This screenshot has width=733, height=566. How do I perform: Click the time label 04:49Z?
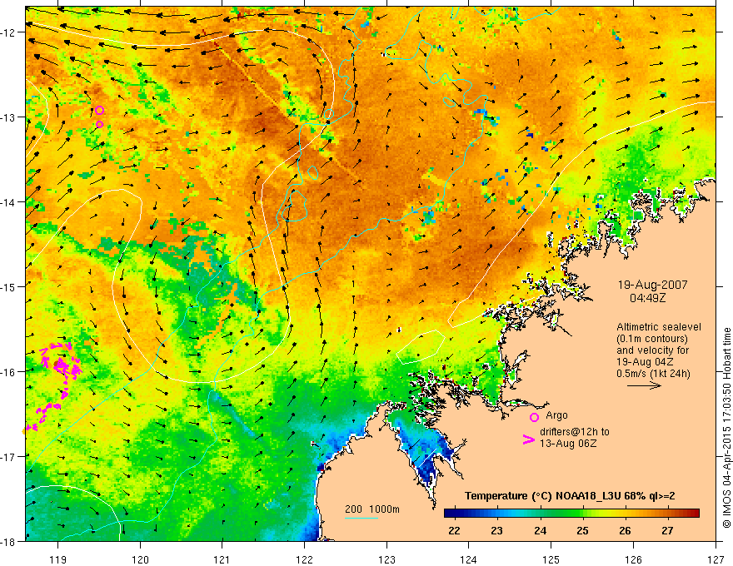(x=647, y=298)
